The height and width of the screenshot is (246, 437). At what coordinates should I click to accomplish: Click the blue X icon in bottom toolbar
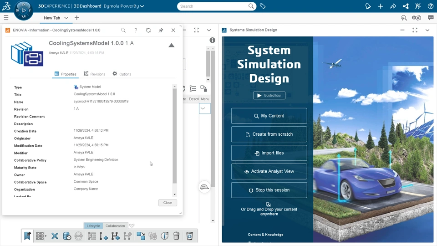(x=55, y=236)
